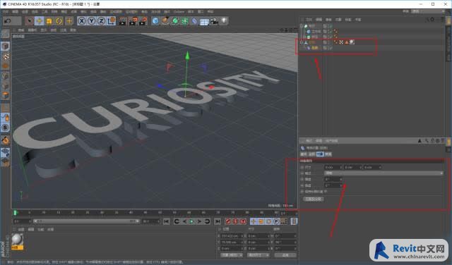Open the Object (Rel) coordinates dropdown

232,255
